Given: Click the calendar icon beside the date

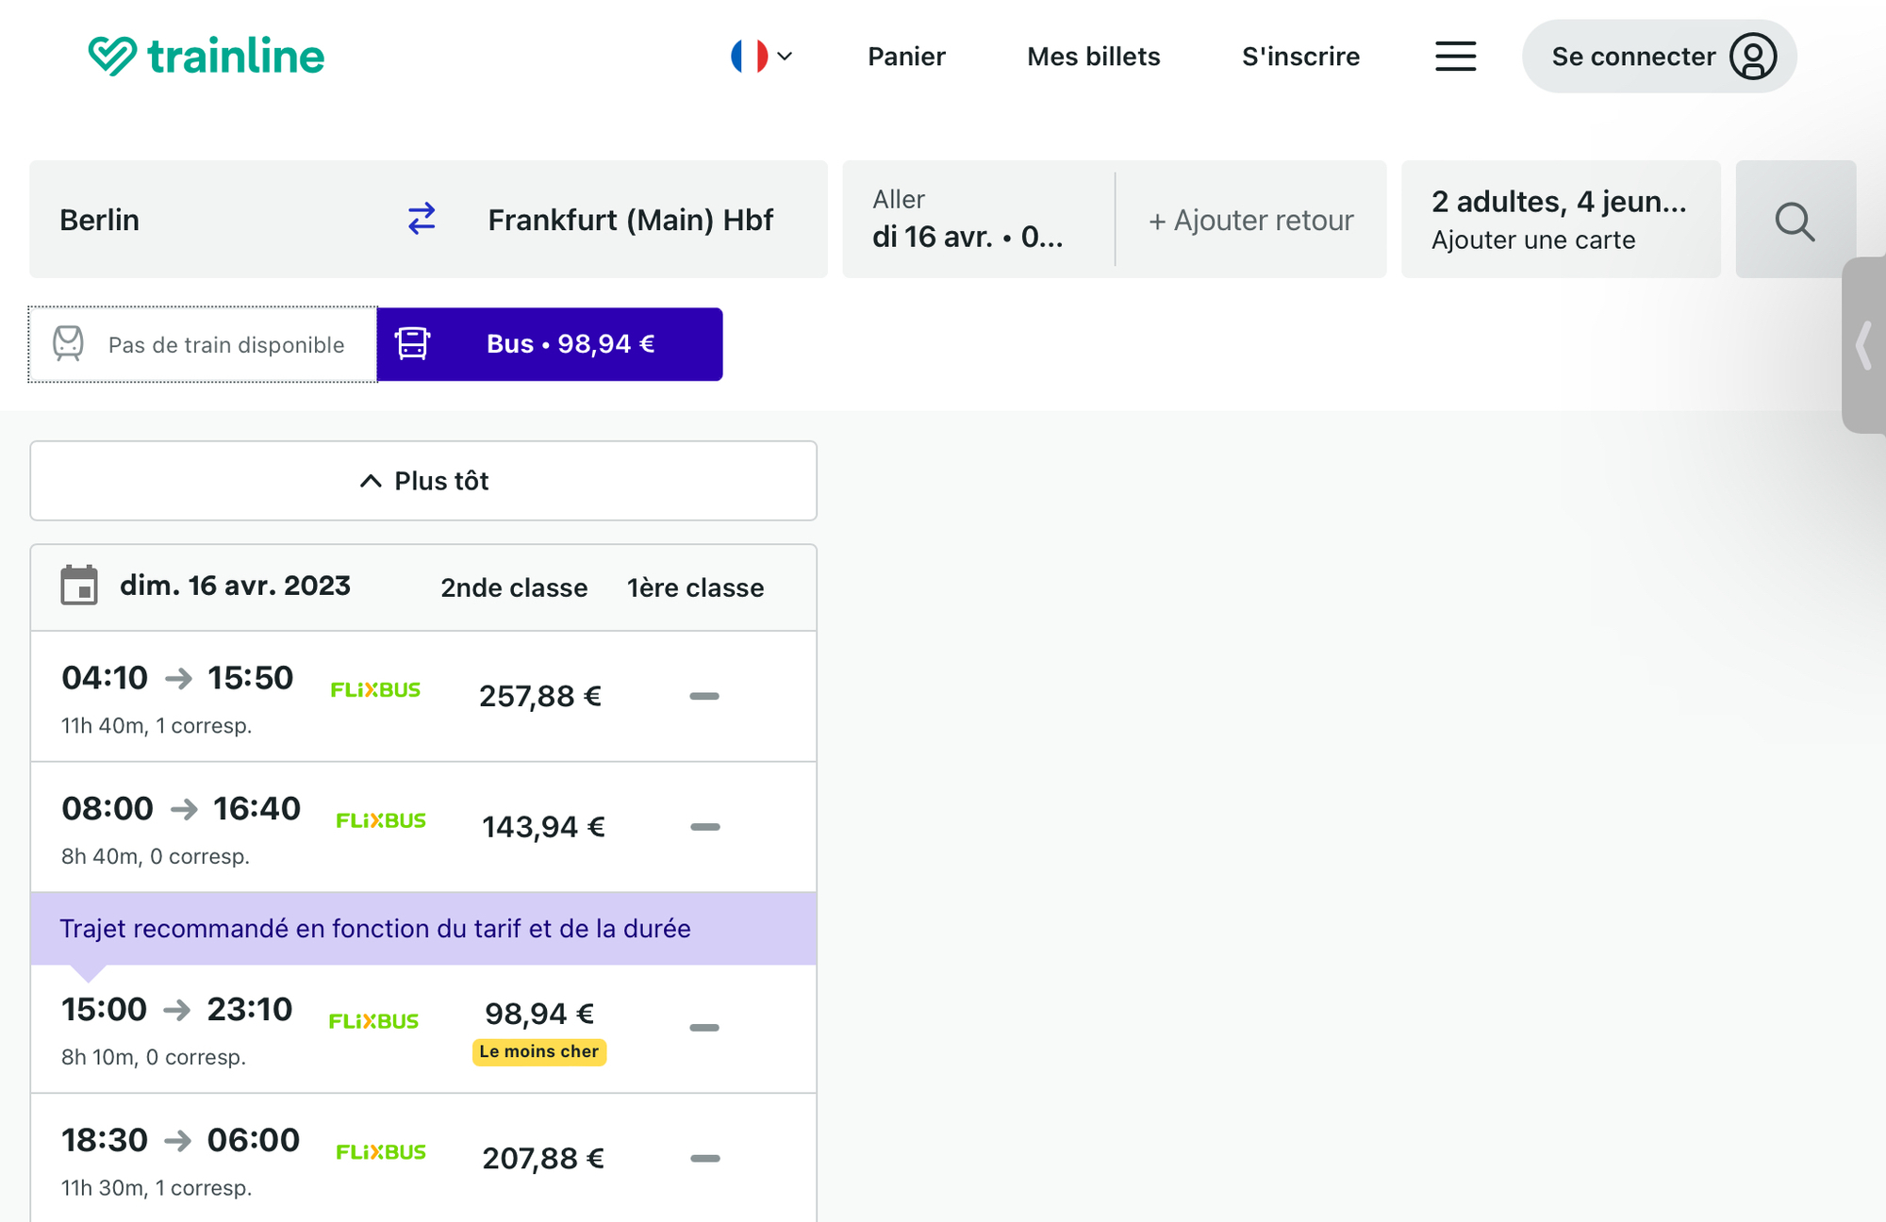Looking at the screenshot, I should [79, 586].
